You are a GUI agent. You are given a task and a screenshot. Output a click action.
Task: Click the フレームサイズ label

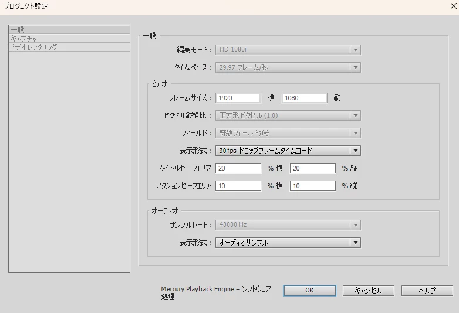190,98
